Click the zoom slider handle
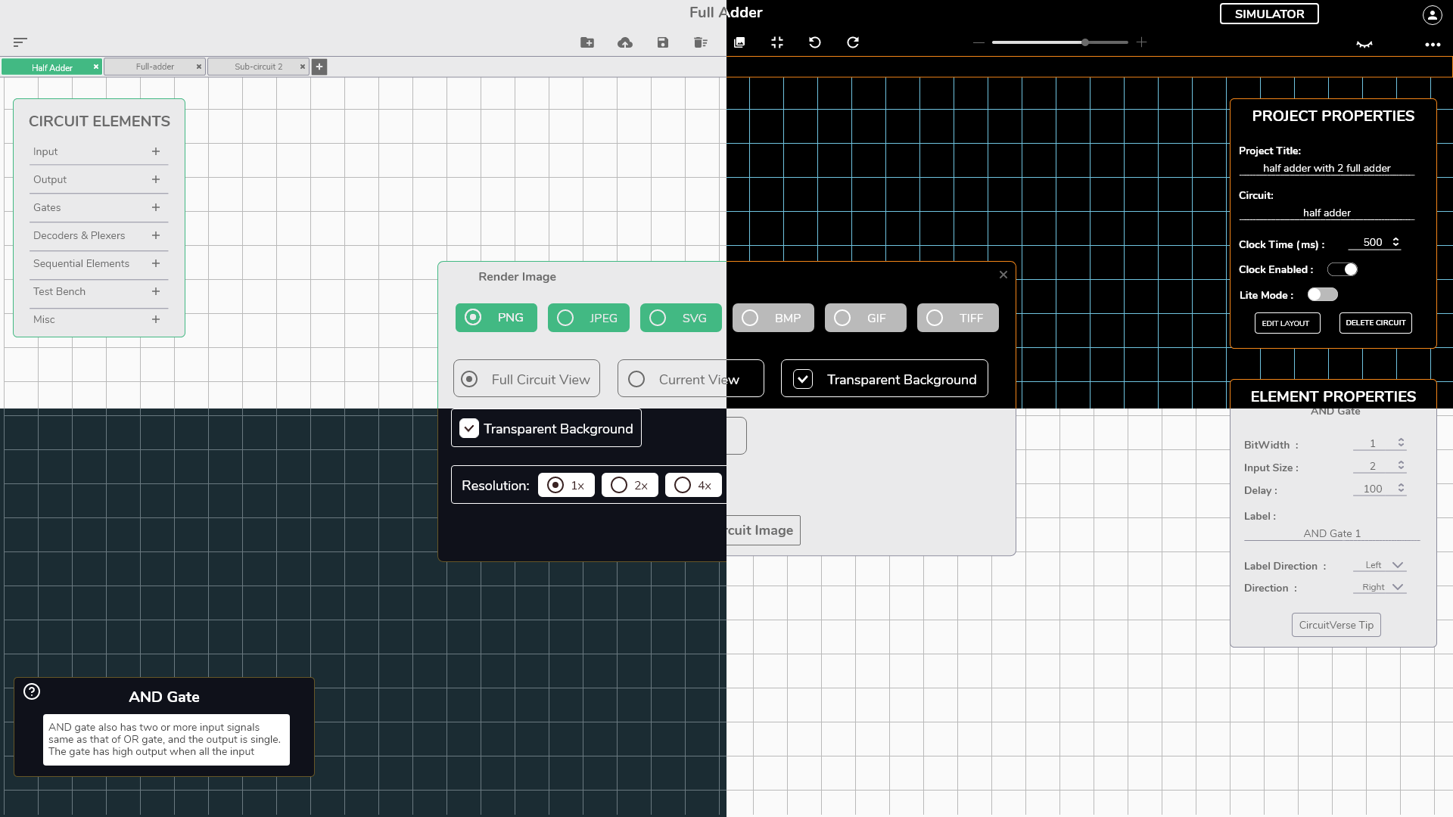Screen dimensions: 1453x817 1085,42
